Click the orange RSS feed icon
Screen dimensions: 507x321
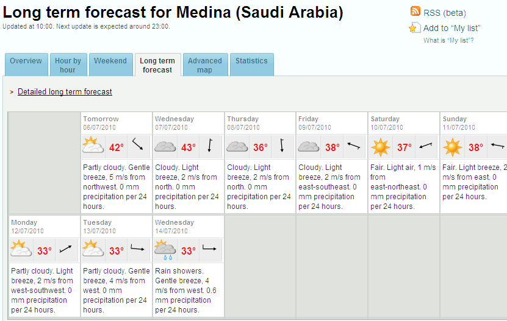point(415,12)
